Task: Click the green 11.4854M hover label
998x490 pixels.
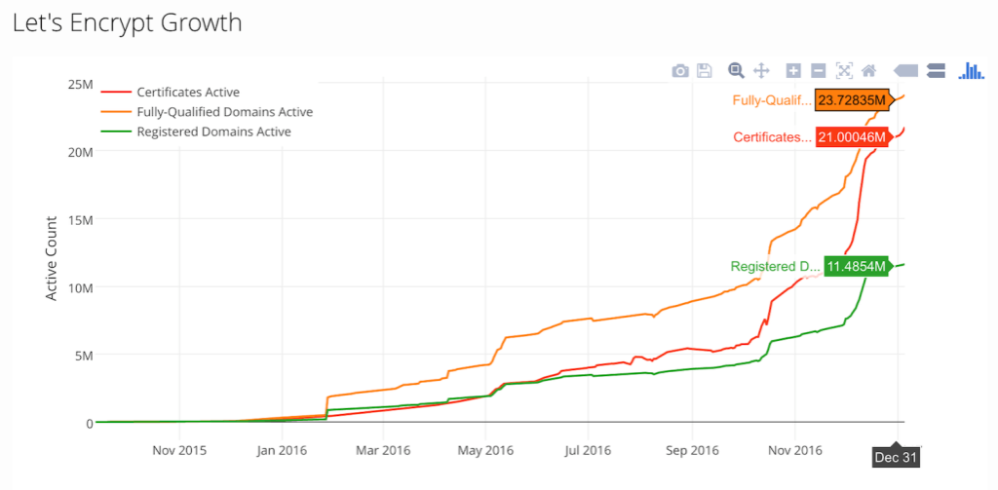Action: 856,266
